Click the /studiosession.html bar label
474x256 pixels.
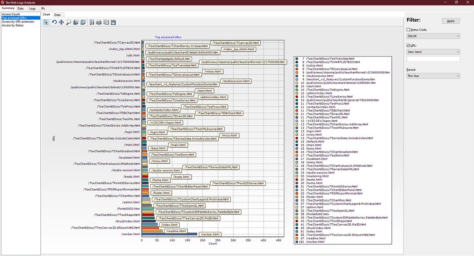235,81
